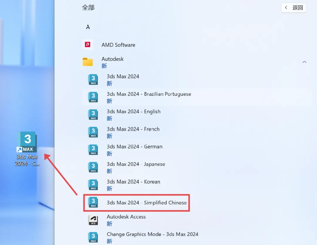Open Change Graphics Mode - 3ds Max 2024

click(x=152, y=234)
